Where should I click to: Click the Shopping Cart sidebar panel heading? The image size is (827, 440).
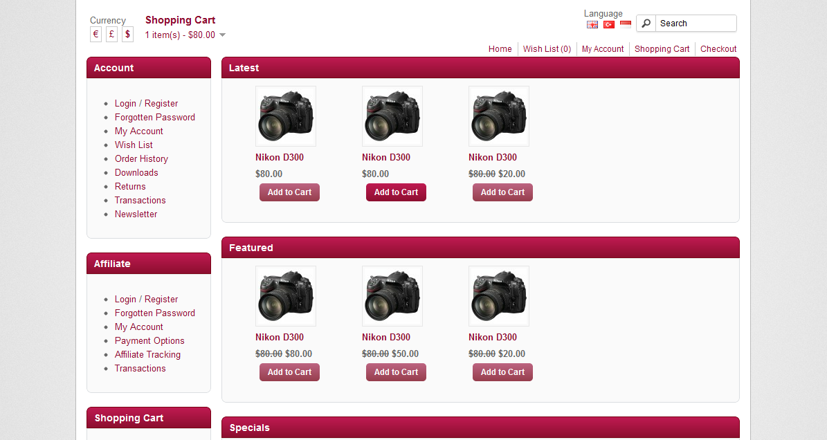pyautogui.click(x=129, y=419)
